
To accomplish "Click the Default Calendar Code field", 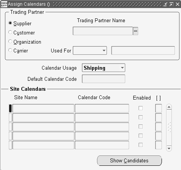I will 103,79.
